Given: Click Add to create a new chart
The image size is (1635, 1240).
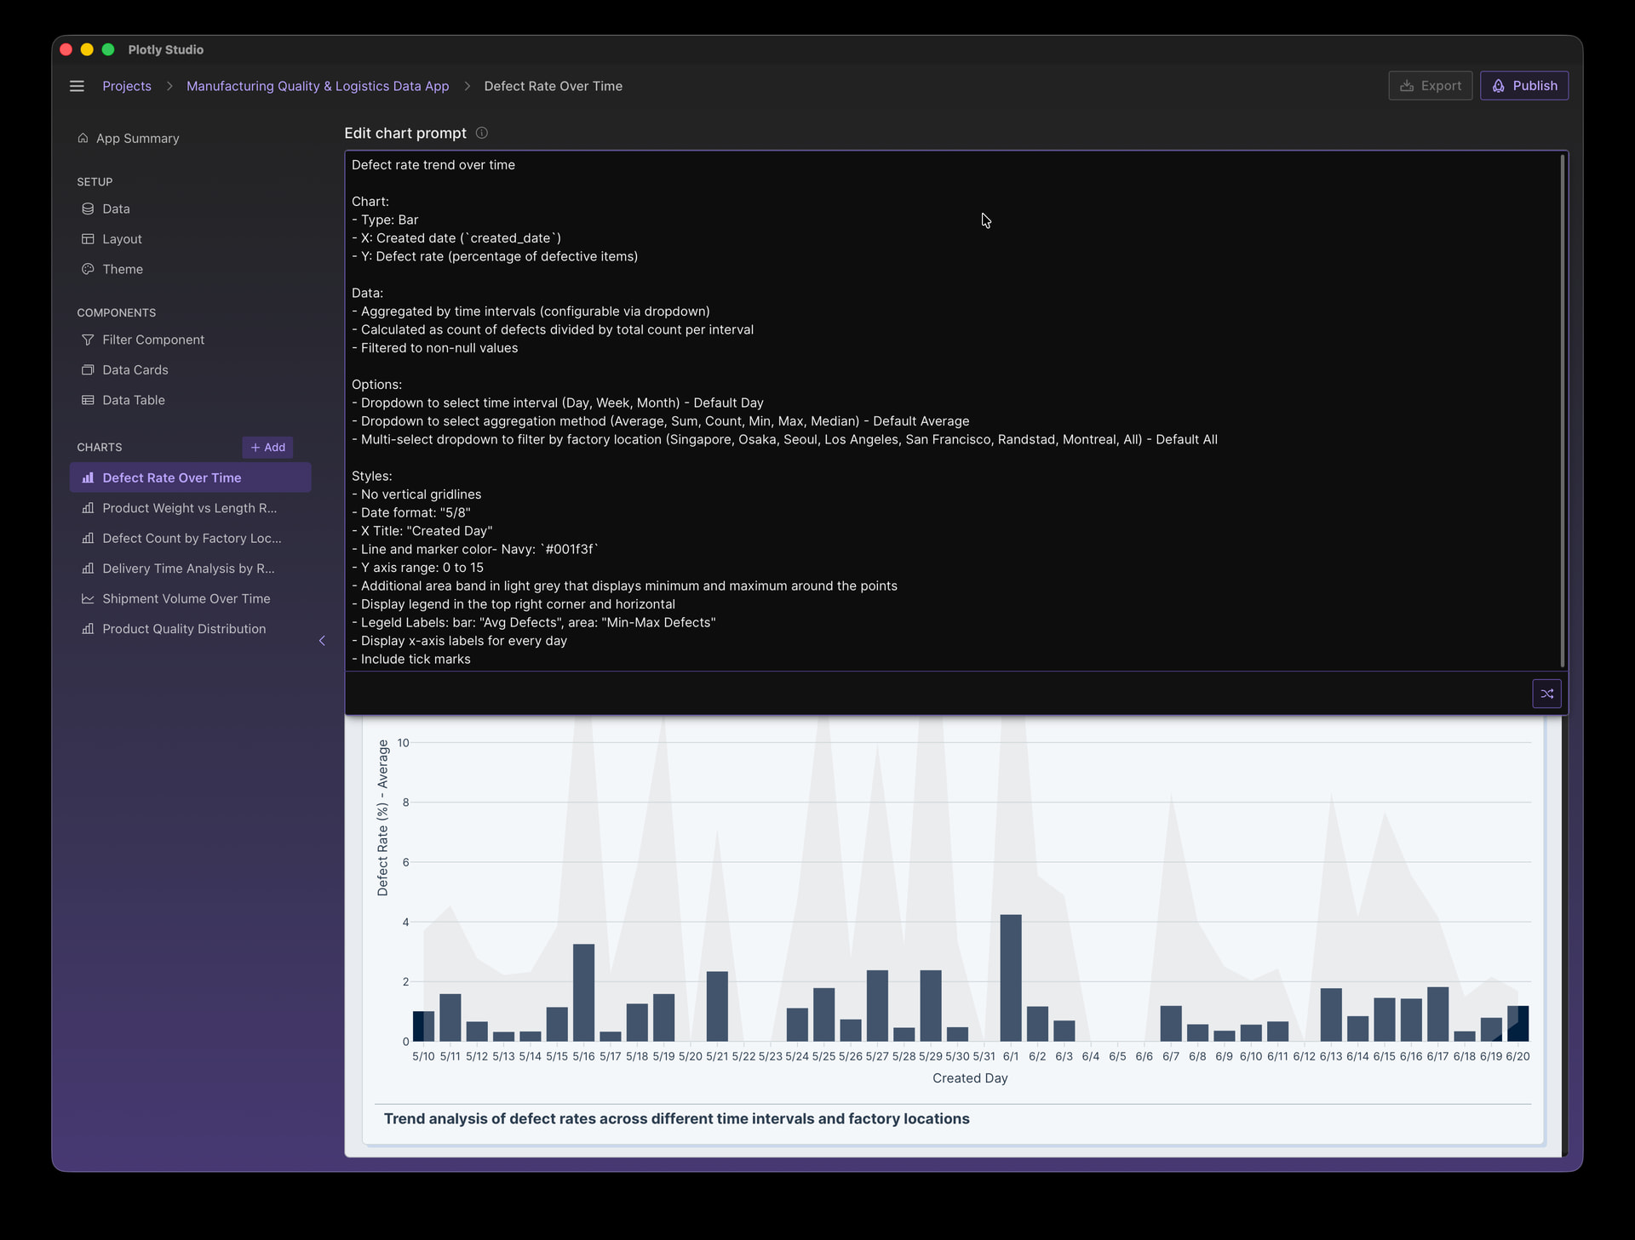Looking at the screenshot, I should pyautogui.click(x=267, y=447).
